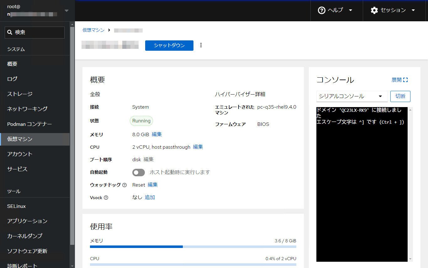Image resolution: width=428 pixels, height=268 pixels.
Task: Click 編集 next to メモリ 8.0 GiB
Action: [157, 134]
